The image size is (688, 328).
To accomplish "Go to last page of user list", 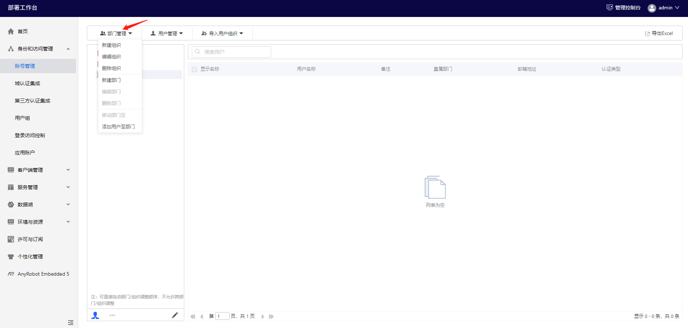I will tap(272, 316).
